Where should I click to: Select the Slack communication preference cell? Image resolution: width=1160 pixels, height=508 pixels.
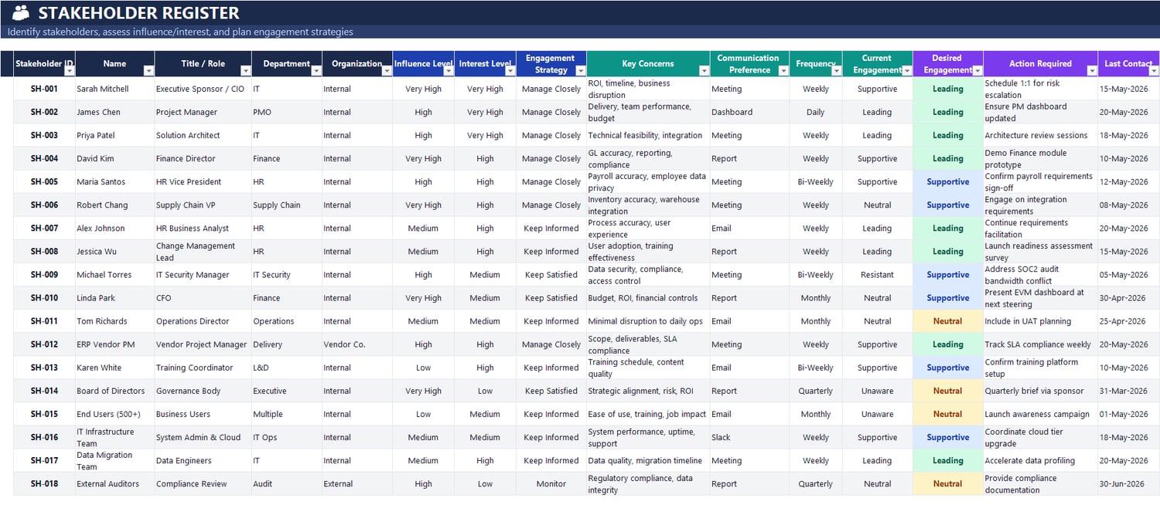[x=749, y=437]
